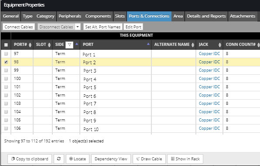Open the Details and Reports tab

[206, 16]
